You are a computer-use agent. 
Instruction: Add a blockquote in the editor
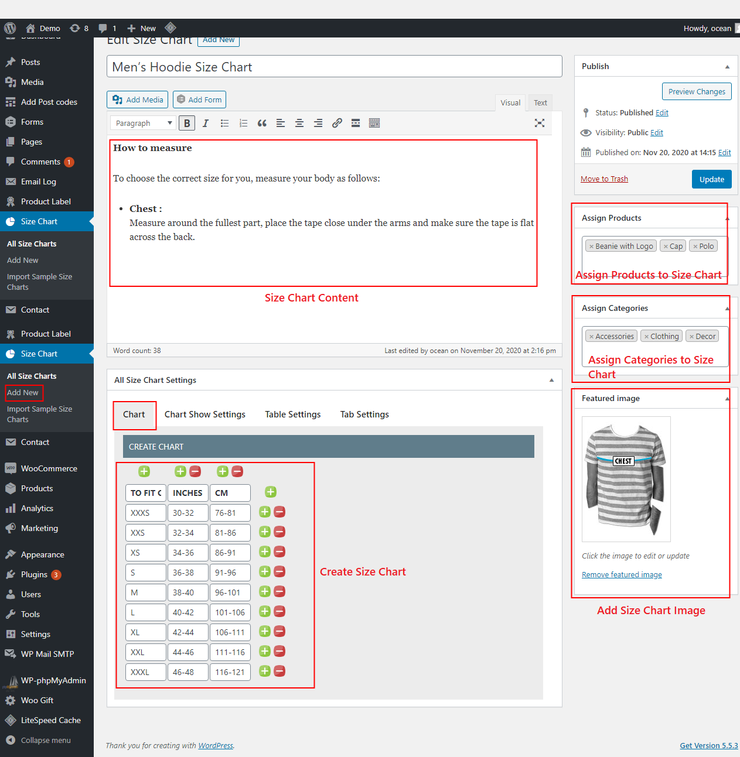[262, 123]
